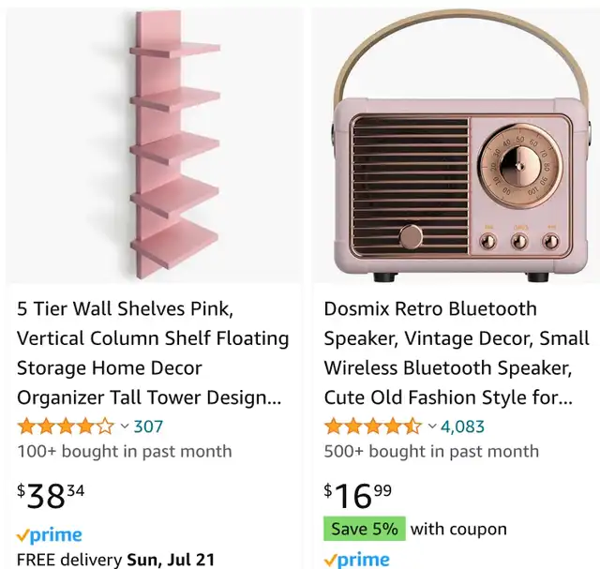
Task: Click the wall shelves star rating icon
Action: coord(66,427)
